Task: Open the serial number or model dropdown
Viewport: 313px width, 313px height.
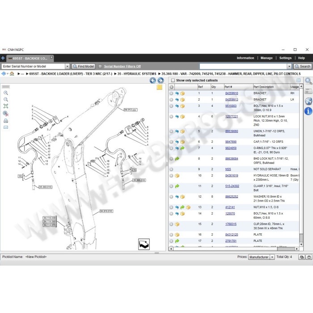Action: click(x=68, y=66)
